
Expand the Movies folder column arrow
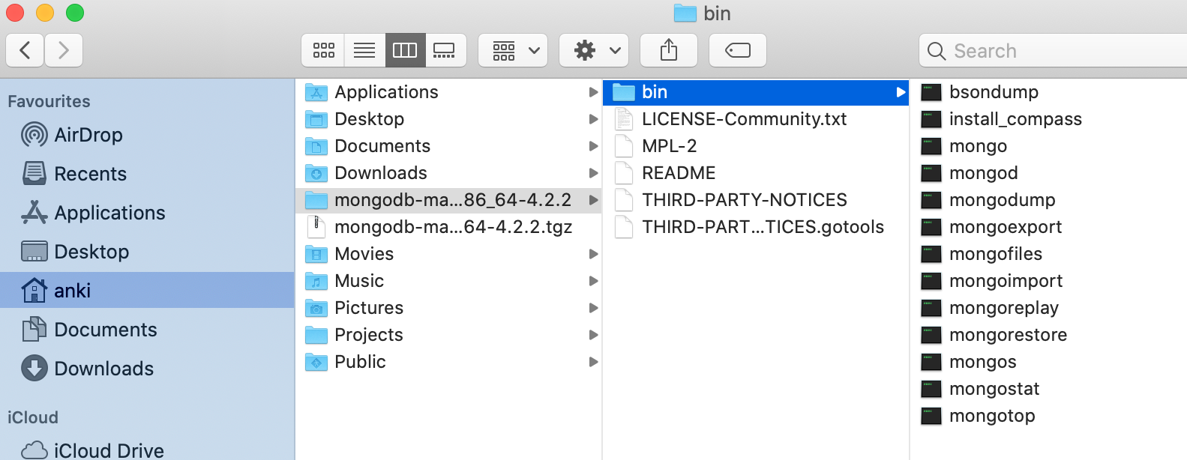tap(593, 254)
